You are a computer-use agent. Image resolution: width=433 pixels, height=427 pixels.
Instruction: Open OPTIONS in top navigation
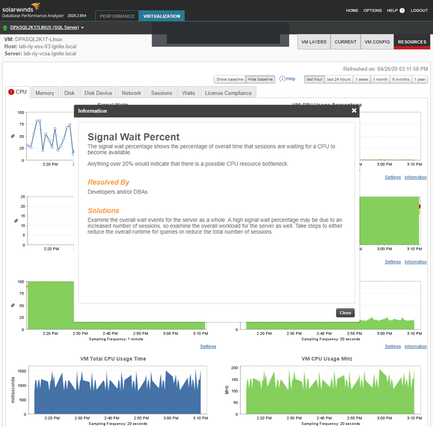372,11
